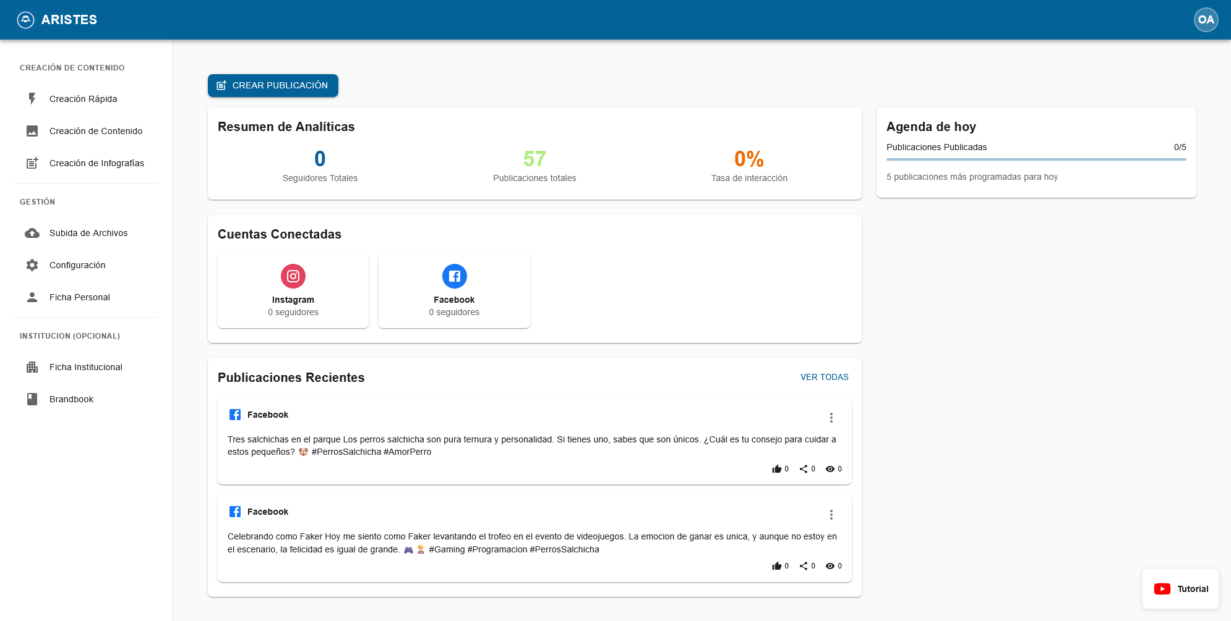Click the Instagram account icon
1231x621 pixels.
293,277
